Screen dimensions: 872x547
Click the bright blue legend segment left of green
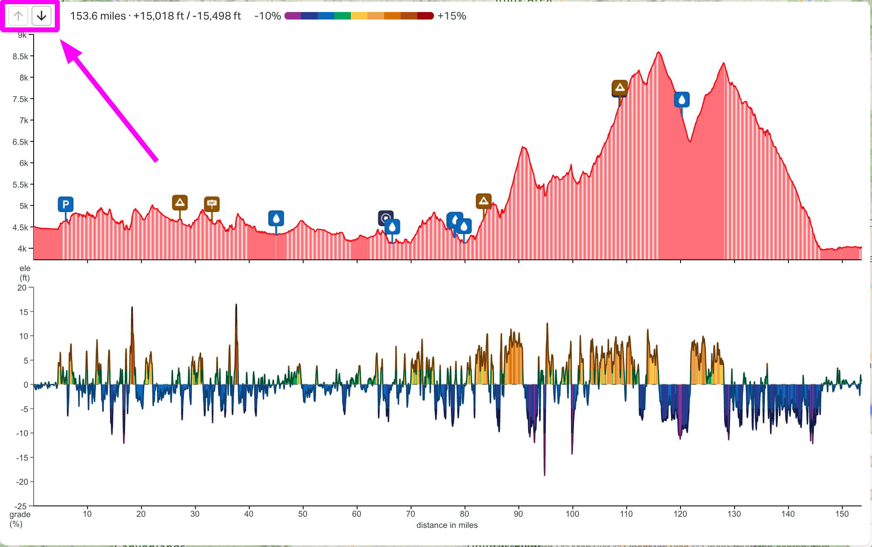326,16
